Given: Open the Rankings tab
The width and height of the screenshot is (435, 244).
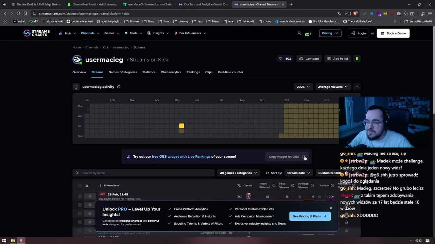Looking at the screenshot, I should (193, 72).
